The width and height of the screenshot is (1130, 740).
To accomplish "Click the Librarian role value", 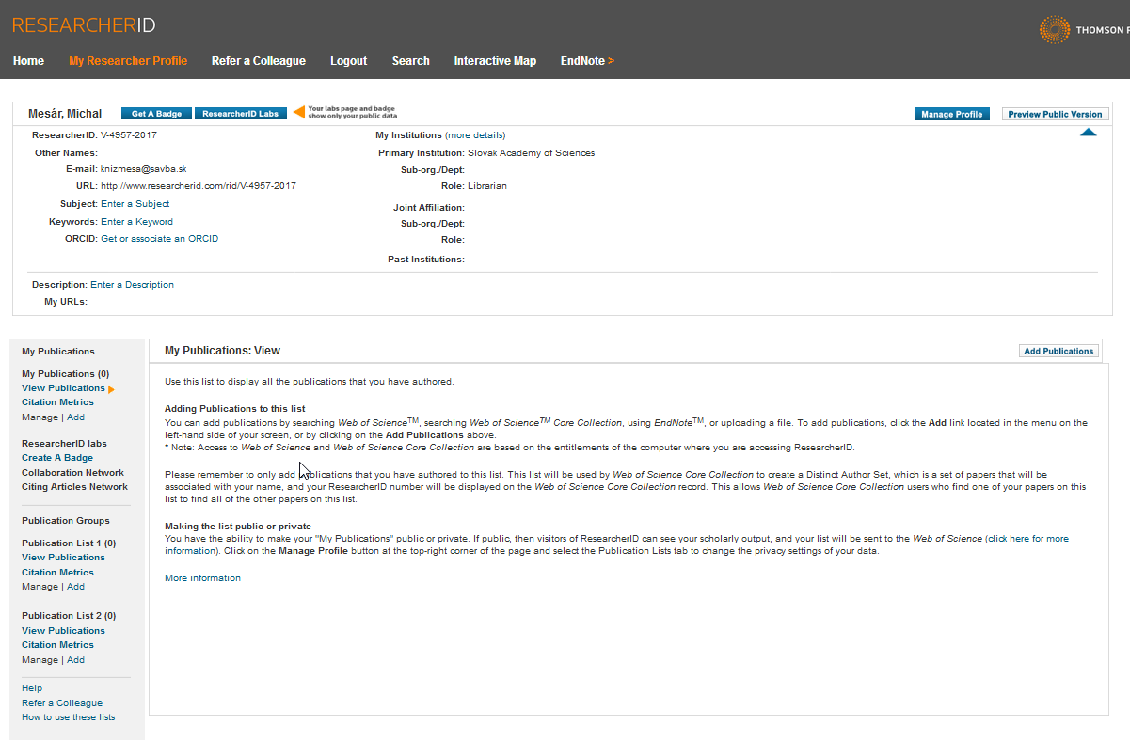I will click(487, 186).
